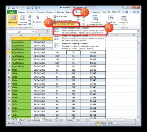Click the Save icon in quick access toolbar
147x132 pixels.
point(13,8)
